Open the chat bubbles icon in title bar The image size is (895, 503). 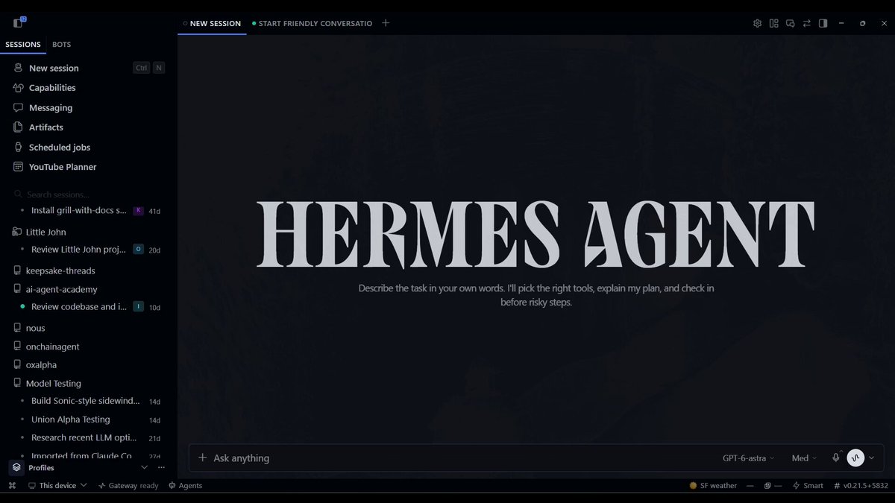(791, 23)
